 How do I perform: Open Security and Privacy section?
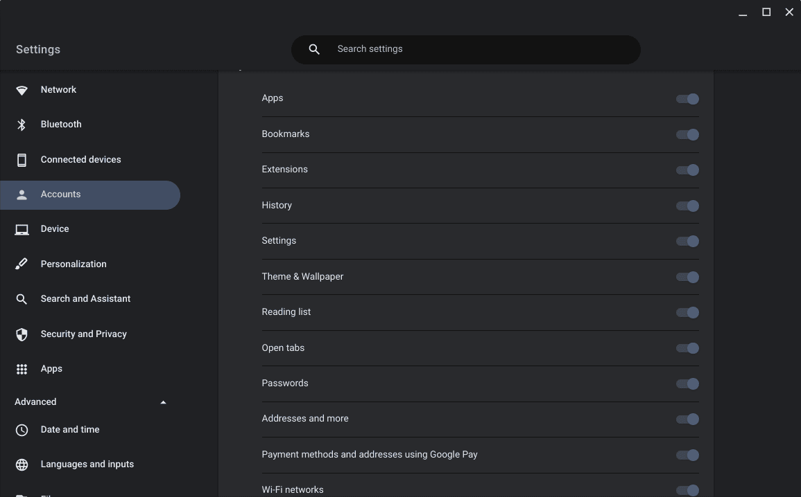[x=90, y=334]
